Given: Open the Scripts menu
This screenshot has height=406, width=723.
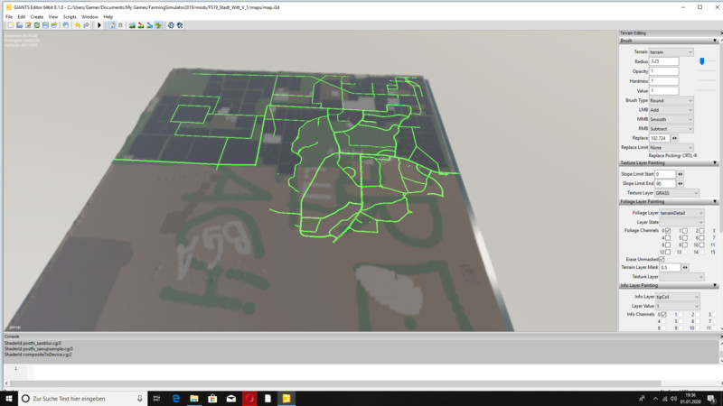Looking at the screenshot, I should click(x=70, y=16).
